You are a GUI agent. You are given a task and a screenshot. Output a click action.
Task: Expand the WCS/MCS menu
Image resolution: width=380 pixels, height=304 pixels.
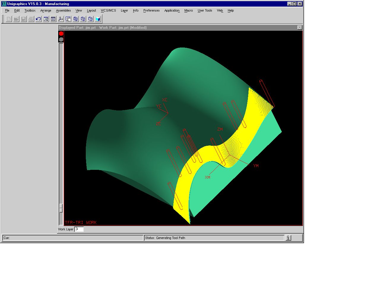108,10
